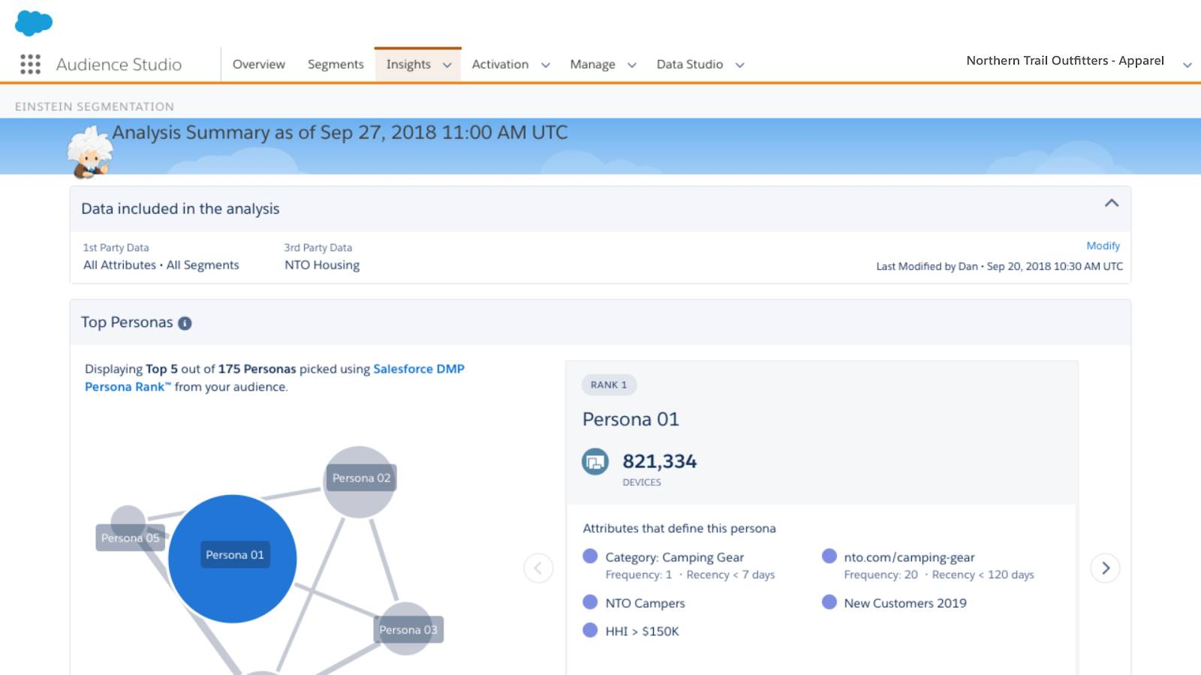Click the Category: Camping Gear attribute text

click(675, 557)
